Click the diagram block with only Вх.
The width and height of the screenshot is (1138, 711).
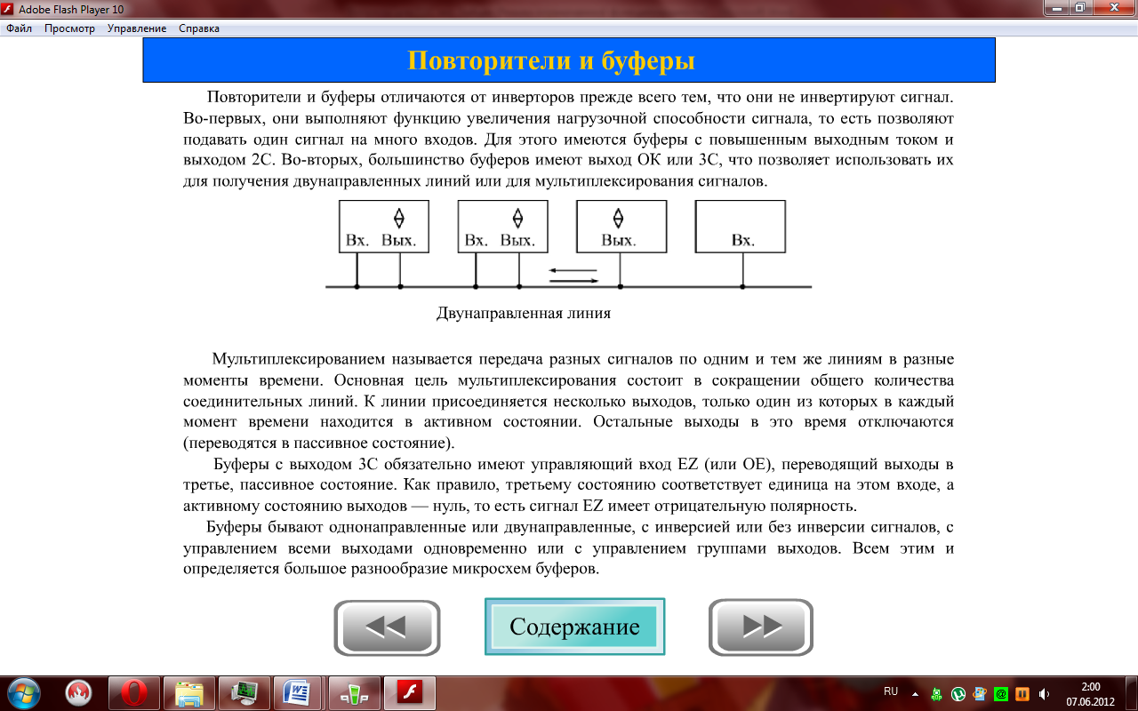coord(740,226)
